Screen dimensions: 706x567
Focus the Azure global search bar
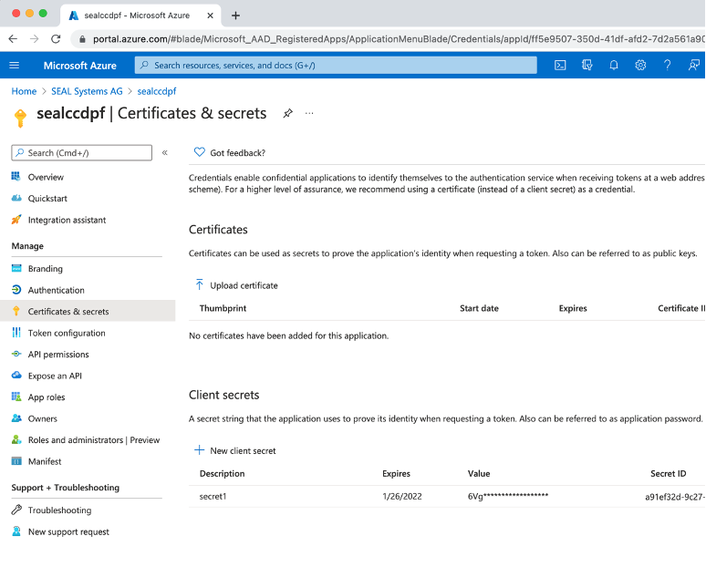pyautogui.click(x=336, y=66)
